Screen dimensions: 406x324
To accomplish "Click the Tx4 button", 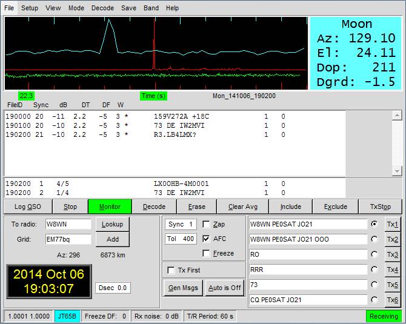I will pos(393,269).
